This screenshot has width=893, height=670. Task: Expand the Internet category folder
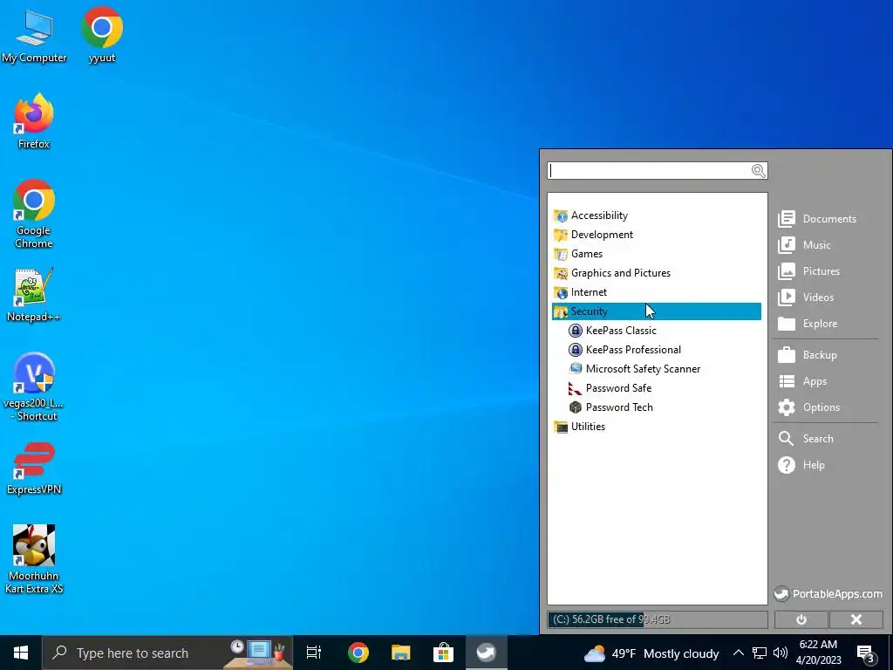tap(580, 292)
